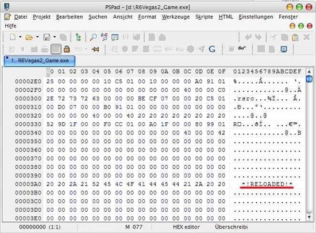Image resolution: width=316 pixels, height=233 pixels.
Task: Toggle the padlock read-only icon
Action: [x=67, y=49]
